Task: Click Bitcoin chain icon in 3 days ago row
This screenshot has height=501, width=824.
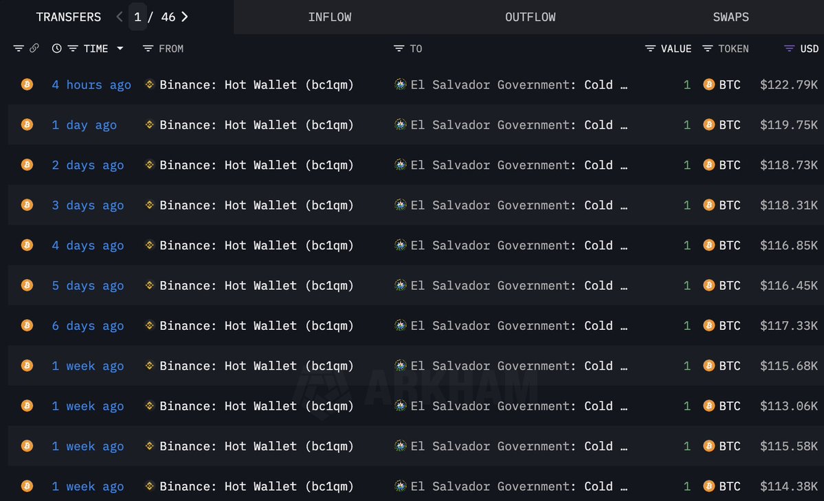Action: (x=27, y=205)
